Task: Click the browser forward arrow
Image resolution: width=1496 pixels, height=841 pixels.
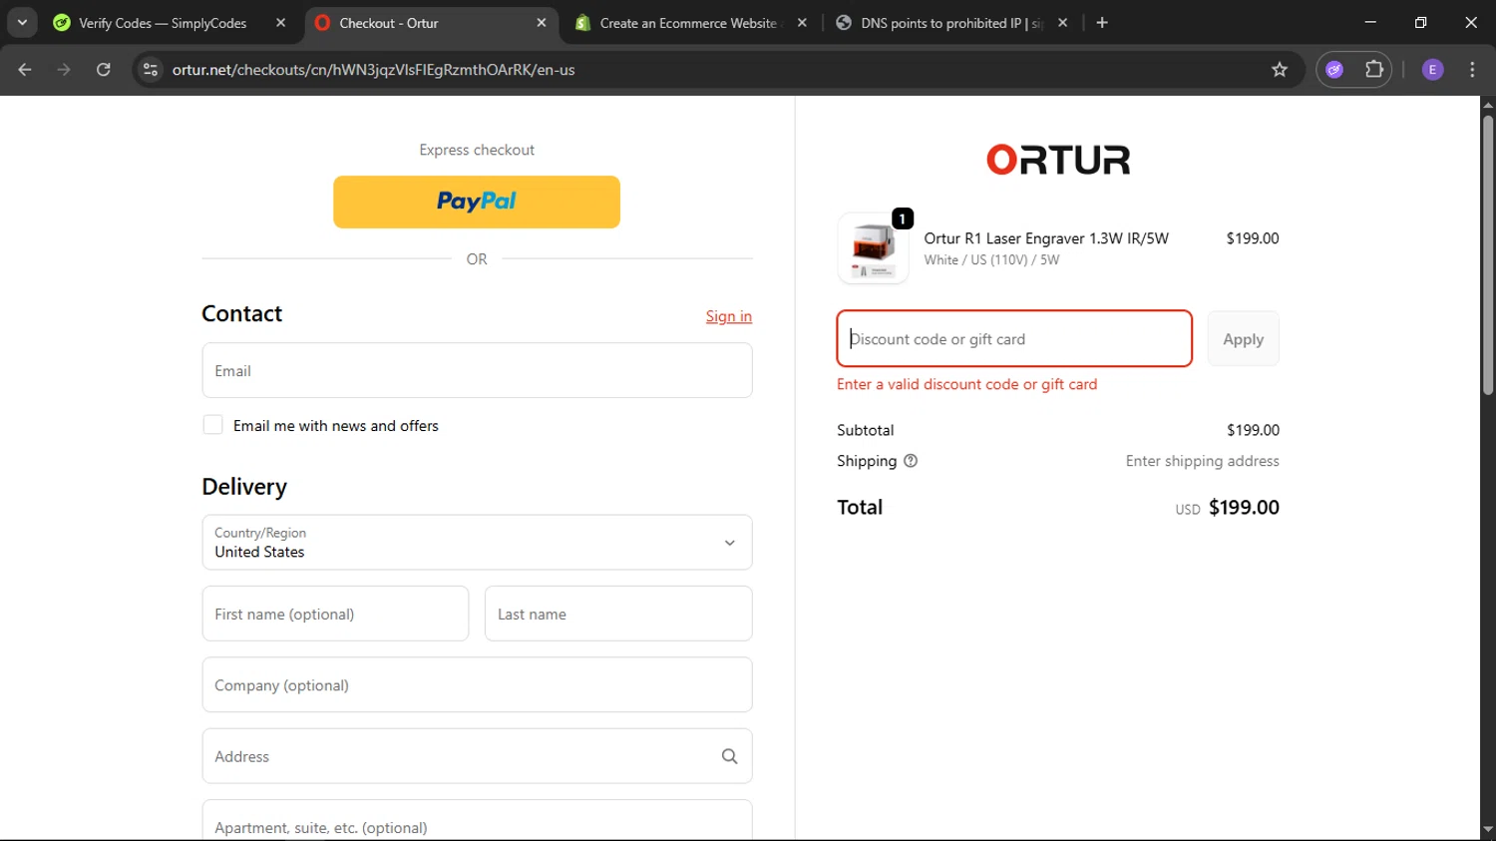Action: [x=64, y=70]
